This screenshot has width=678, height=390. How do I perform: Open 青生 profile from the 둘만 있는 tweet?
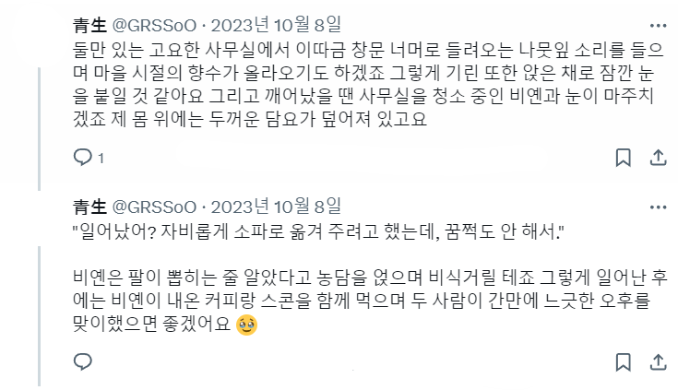[x=89, y=26]
